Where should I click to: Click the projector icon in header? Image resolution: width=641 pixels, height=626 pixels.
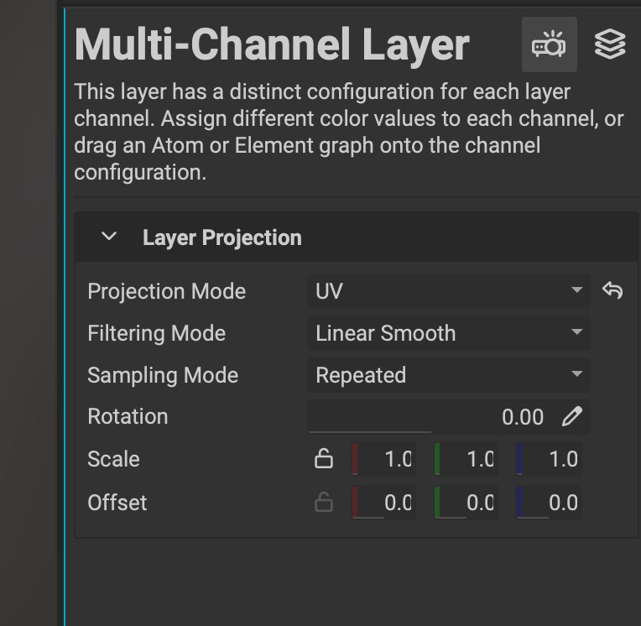tap(549, 44)
